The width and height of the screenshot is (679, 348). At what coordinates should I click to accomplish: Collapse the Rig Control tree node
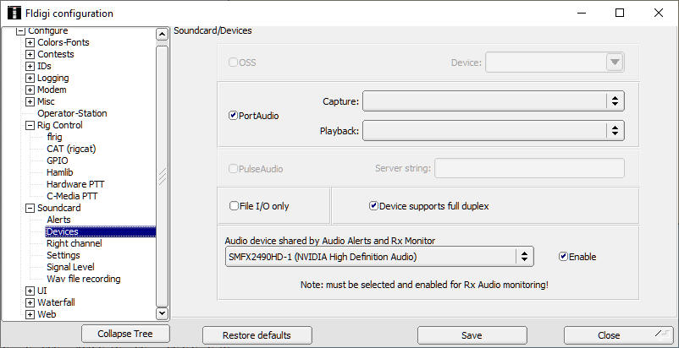[30, 125]
